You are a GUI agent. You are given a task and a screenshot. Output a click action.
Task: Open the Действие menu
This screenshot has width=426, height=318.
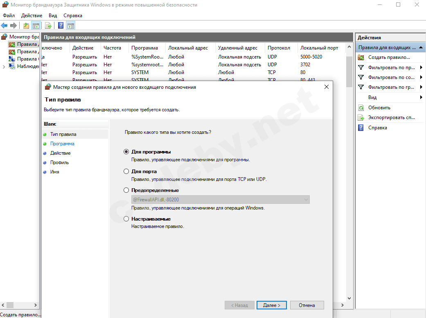(x=32, y=15)
